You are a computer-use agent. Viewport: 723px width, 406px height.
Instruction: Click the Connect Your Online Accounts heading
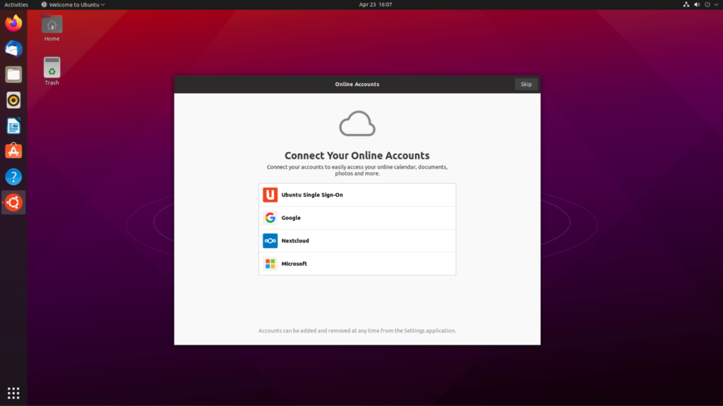point(357,156)
